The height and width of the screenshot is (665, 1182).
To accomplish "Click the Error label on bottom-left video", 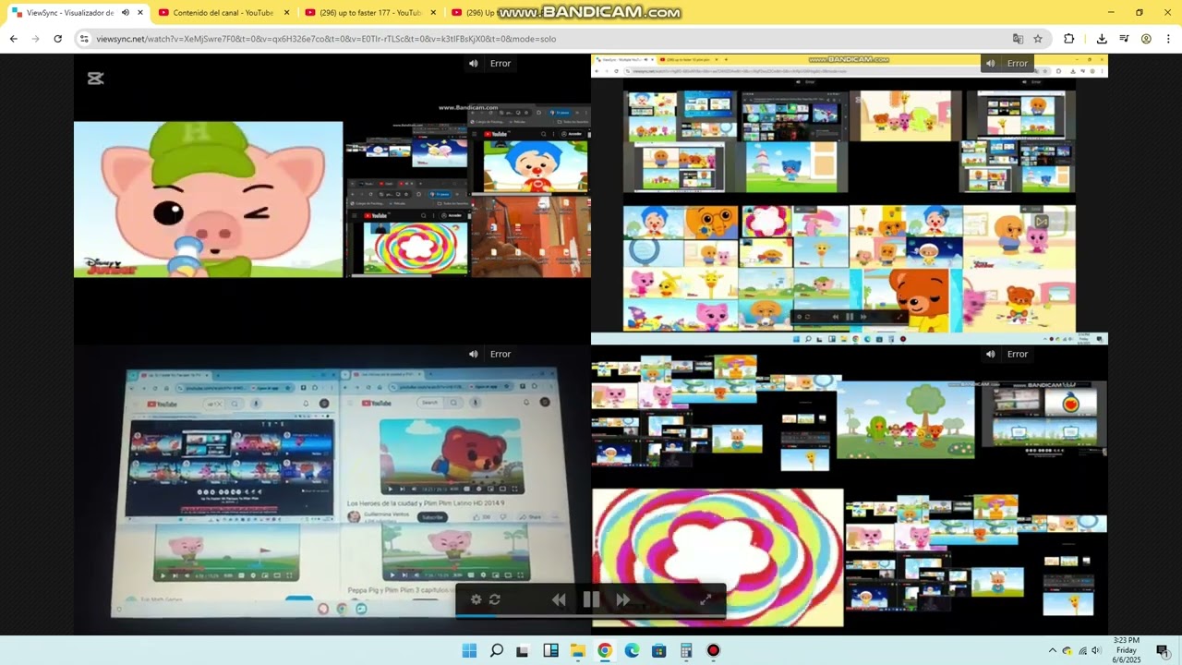I will coord(501,354).
